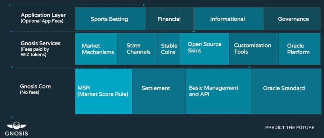Click the Gnosis Core label
The height and width of the screenshot is (138, 324).
tap(35, 87)
